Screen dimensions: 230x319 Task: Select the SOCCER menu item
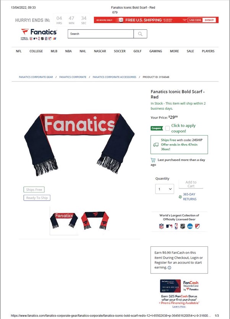pos(120,51)
